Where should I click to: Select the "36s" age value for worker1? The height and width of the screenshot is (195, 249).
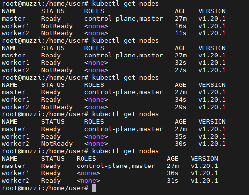coord(173,173)
